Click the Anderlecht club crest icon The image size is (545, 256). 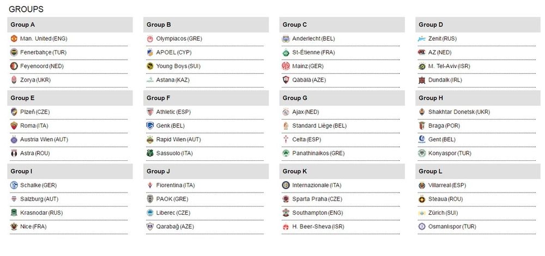(x=286, y=39)
